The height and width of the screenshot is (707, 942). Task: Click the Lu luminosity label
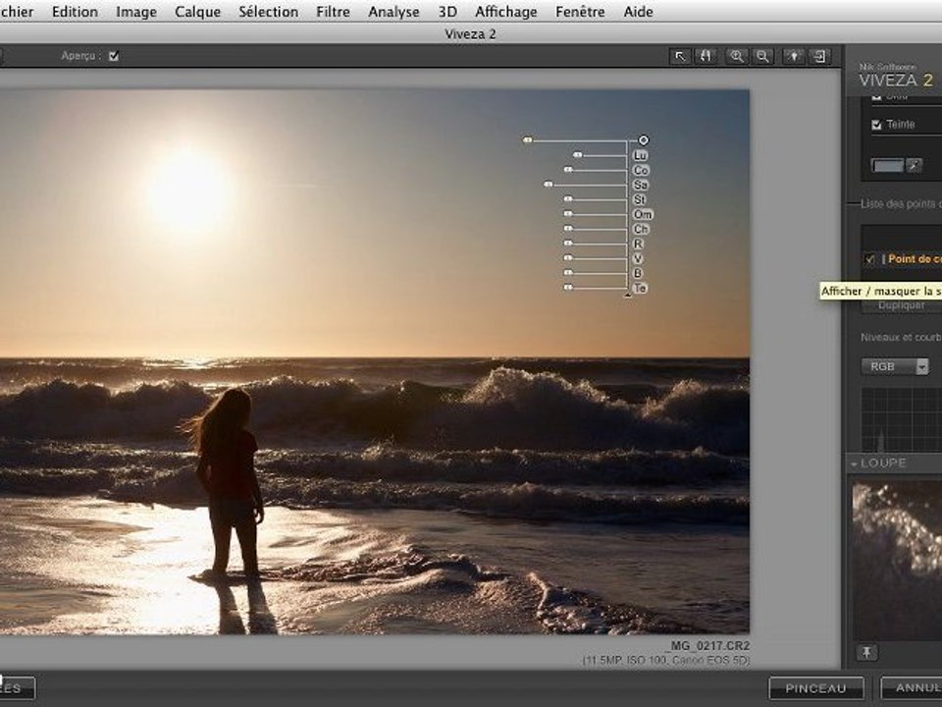click(640, 155)
